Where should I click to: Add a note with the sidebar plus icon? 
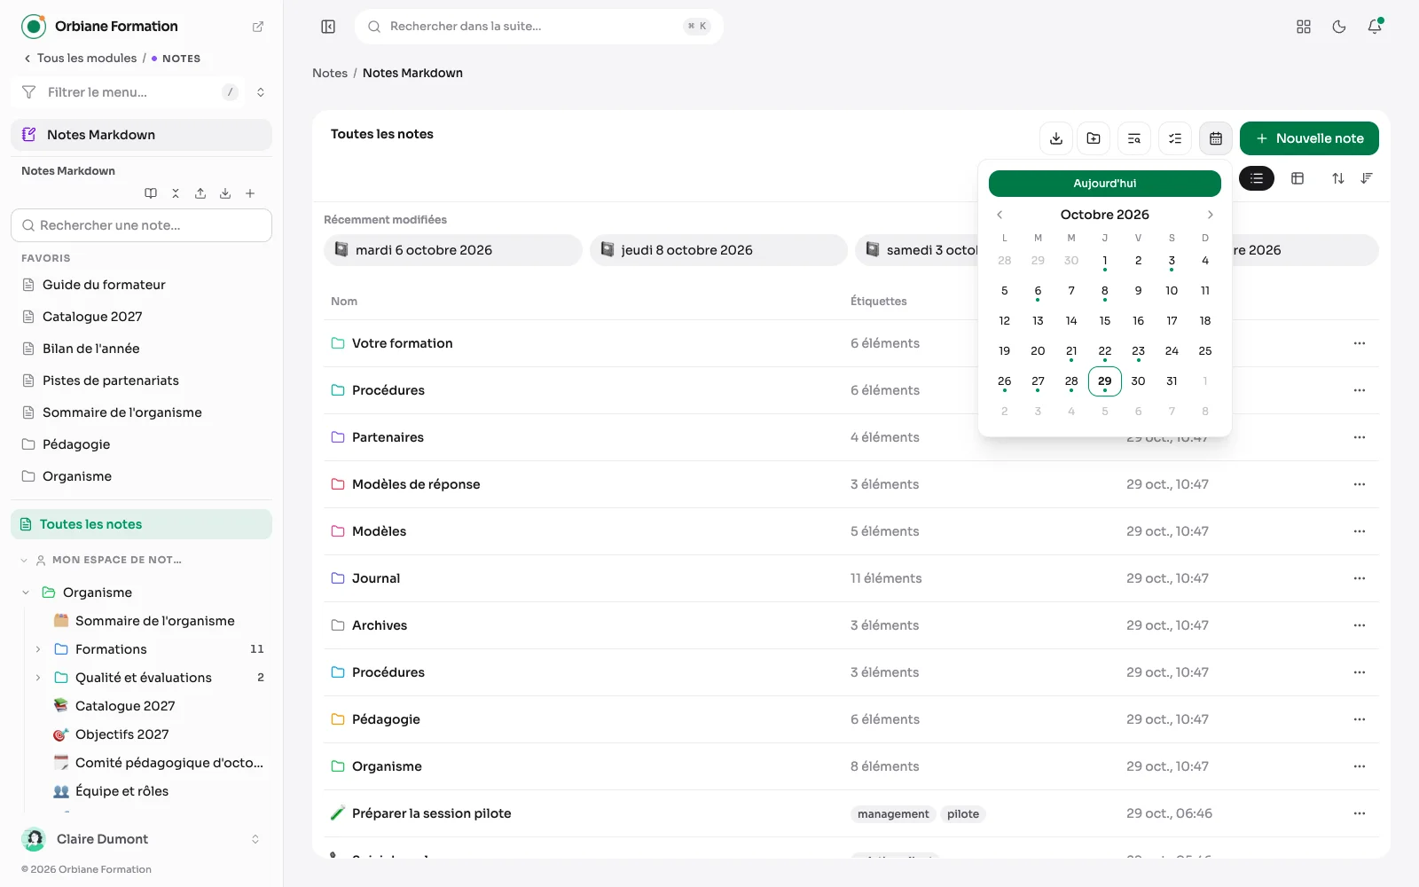pos(250,193)
